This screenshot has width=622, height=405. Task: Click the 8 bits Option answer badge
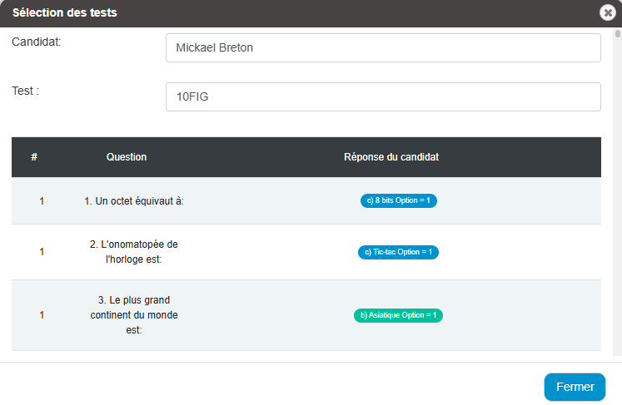click(399, 200)
